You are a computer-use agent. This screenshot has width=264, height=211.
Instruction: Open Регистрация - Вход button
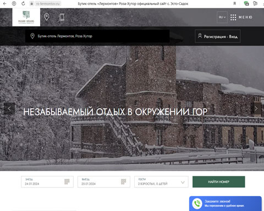click(218, 36)
